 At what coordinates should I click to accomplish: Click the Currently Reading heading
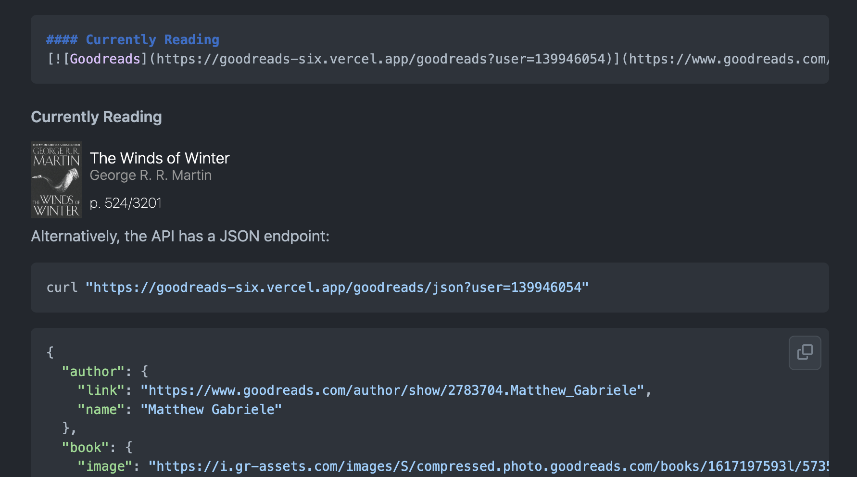click(x=96, y=116)
